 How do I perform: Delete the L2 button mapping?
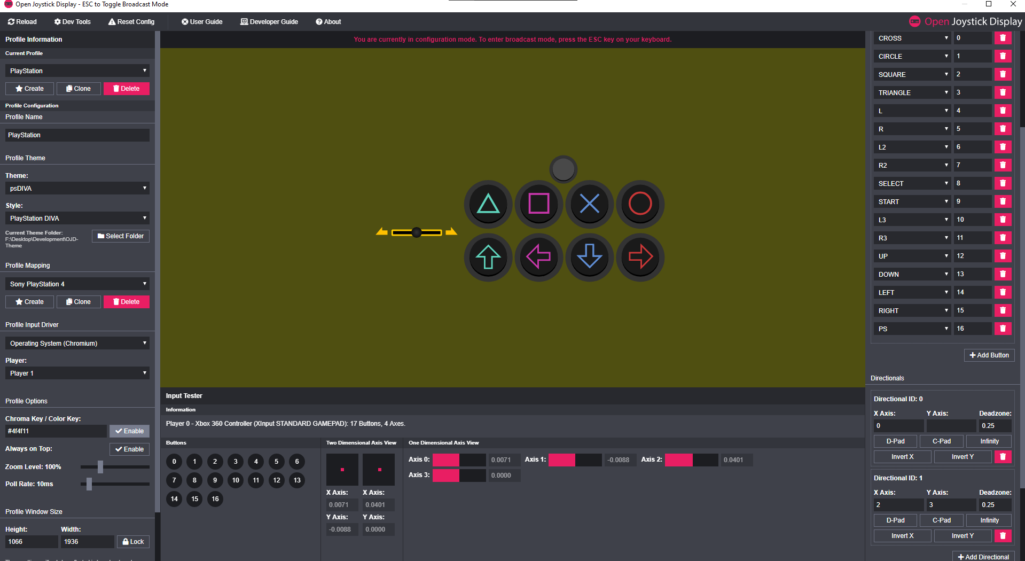[1003, 147]
